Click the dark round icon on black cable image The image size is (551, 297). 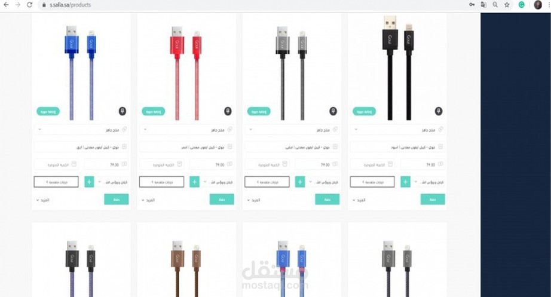[439, 111]
